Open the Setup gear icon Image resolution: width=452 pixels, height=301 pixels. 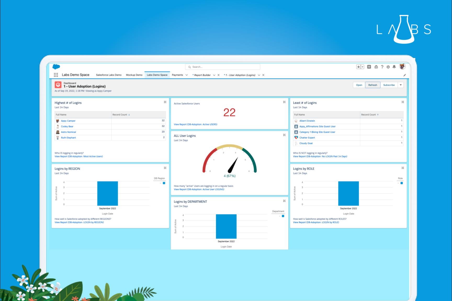388,67
